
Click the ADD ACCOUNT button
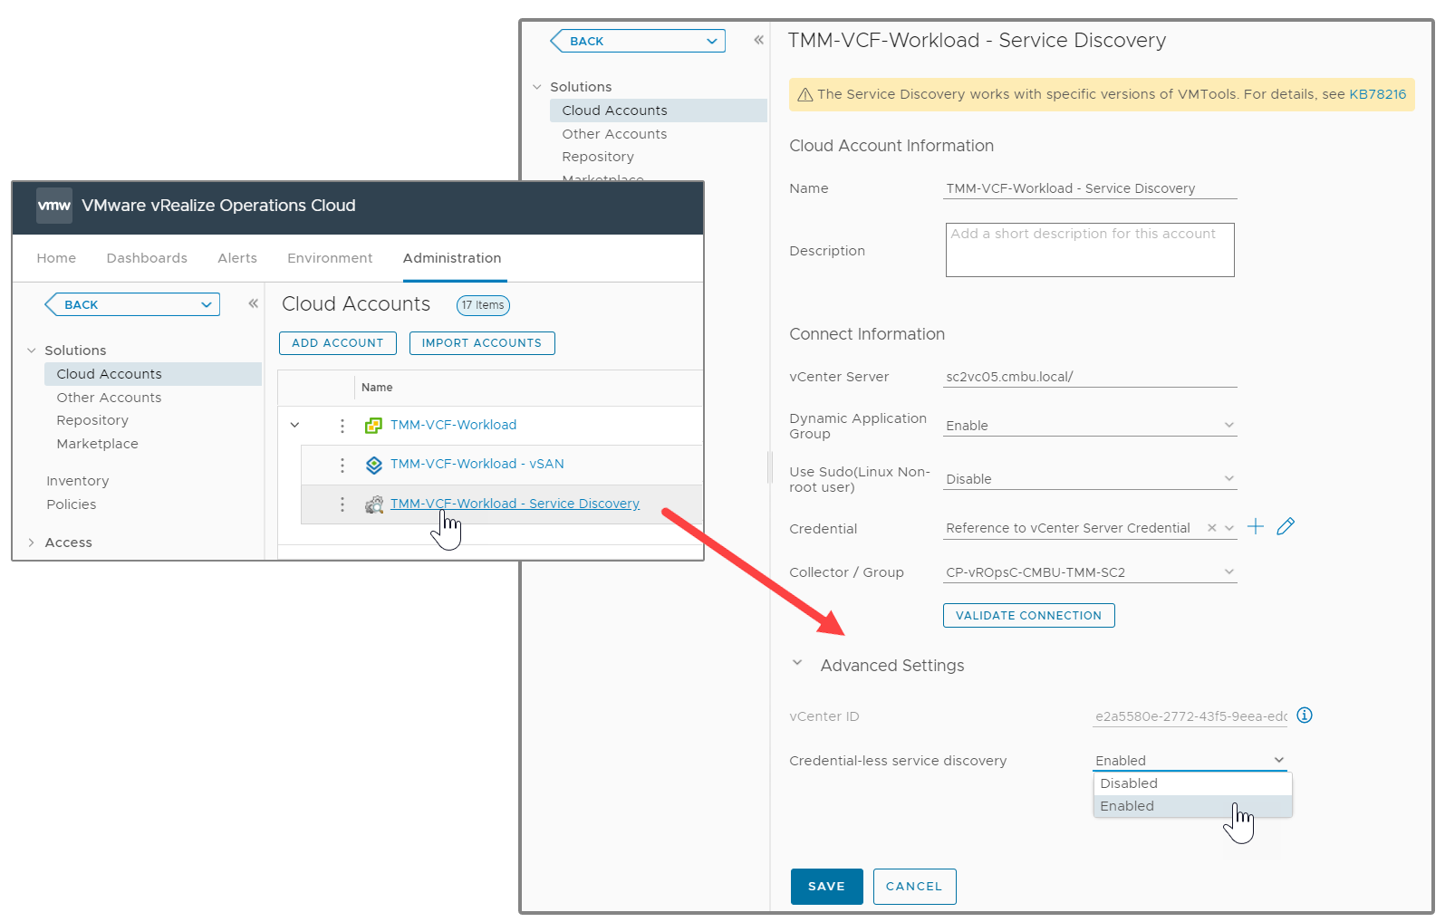pos(338,343)
